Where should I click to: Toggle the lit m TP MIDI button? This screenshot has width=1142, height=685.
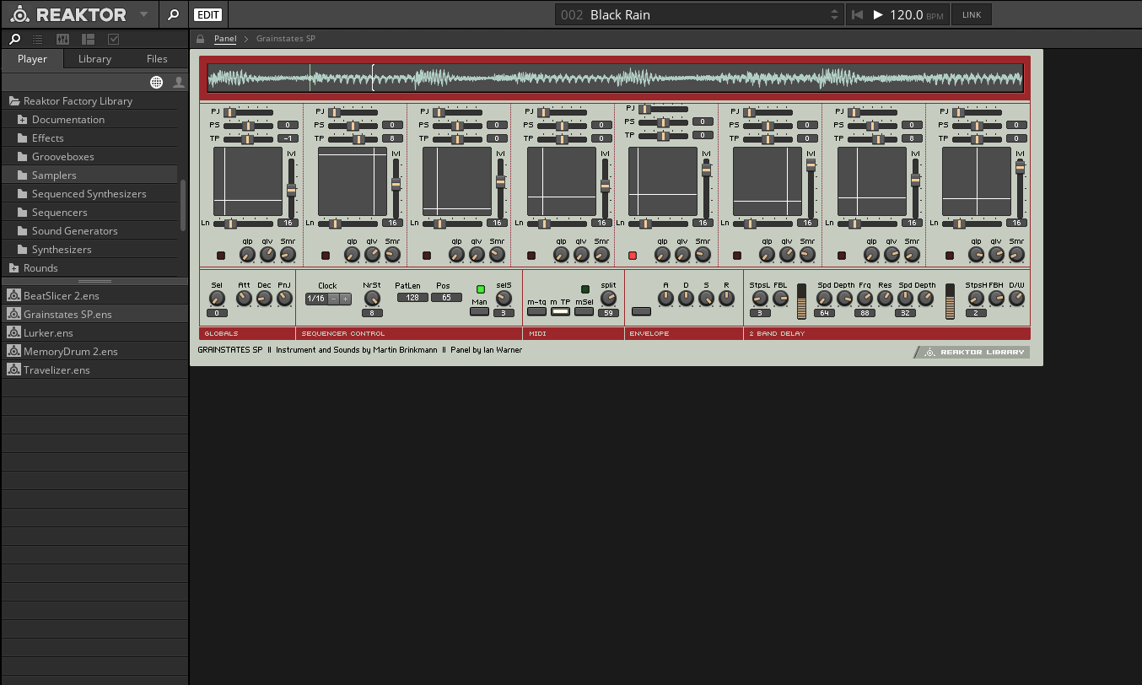(560, 311)
